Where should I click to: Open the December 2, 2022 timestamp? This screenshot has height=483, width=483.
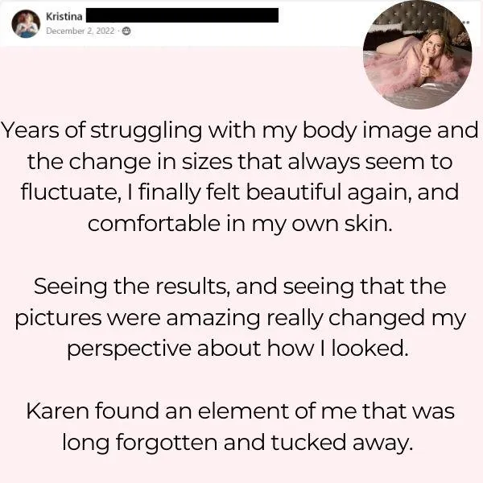click(x=80, y=31)
